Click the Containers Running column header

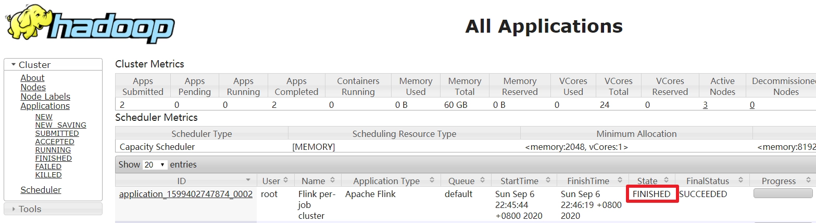point(358,87)
